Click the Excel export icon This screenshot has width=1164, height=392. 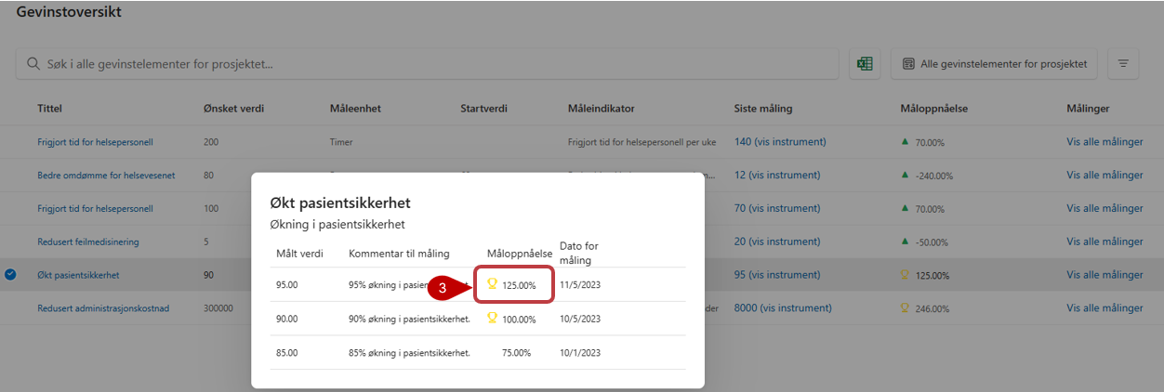click(865, 64)
